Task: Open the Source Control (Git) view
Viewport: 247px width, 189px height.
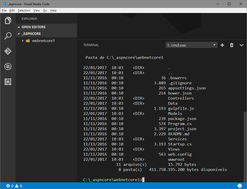Action: coord(8,51)
